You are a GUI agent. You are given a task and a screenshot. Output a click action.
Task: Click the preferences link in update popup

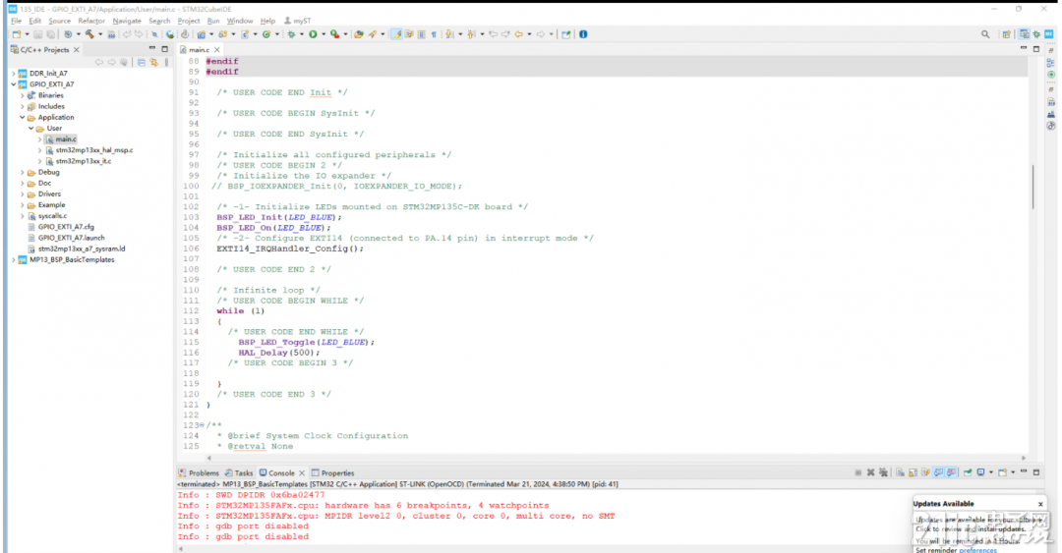coord(977,550)
